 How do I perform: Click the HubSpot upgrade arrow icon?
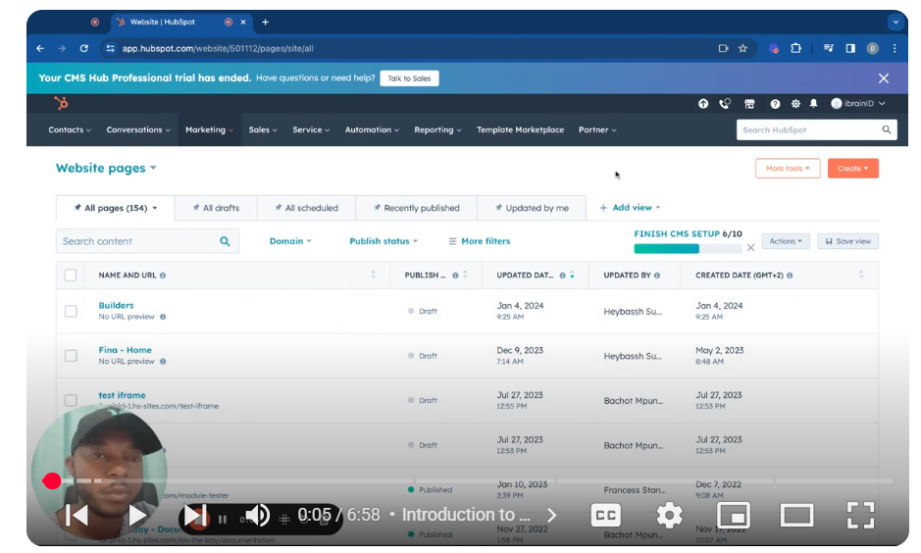(703, 103)
